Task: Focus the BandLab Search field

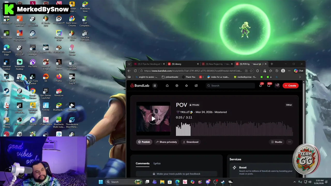Action: point(230,86)
